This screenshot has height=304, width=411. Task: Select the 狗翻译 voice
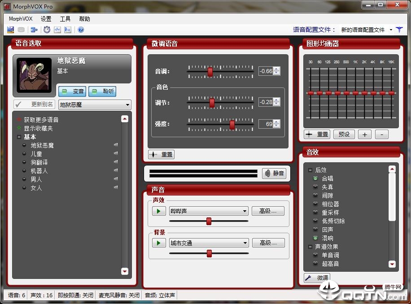coord(39,162)
